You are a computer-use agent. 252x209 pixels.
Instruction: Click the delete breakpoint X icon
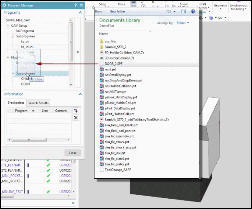tap(76, 118)
